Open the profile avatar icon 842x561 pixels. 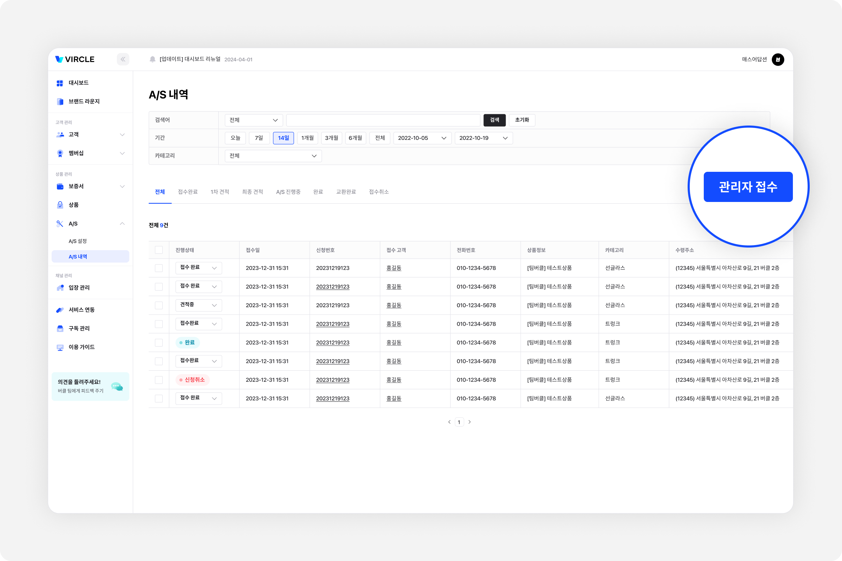777,59
